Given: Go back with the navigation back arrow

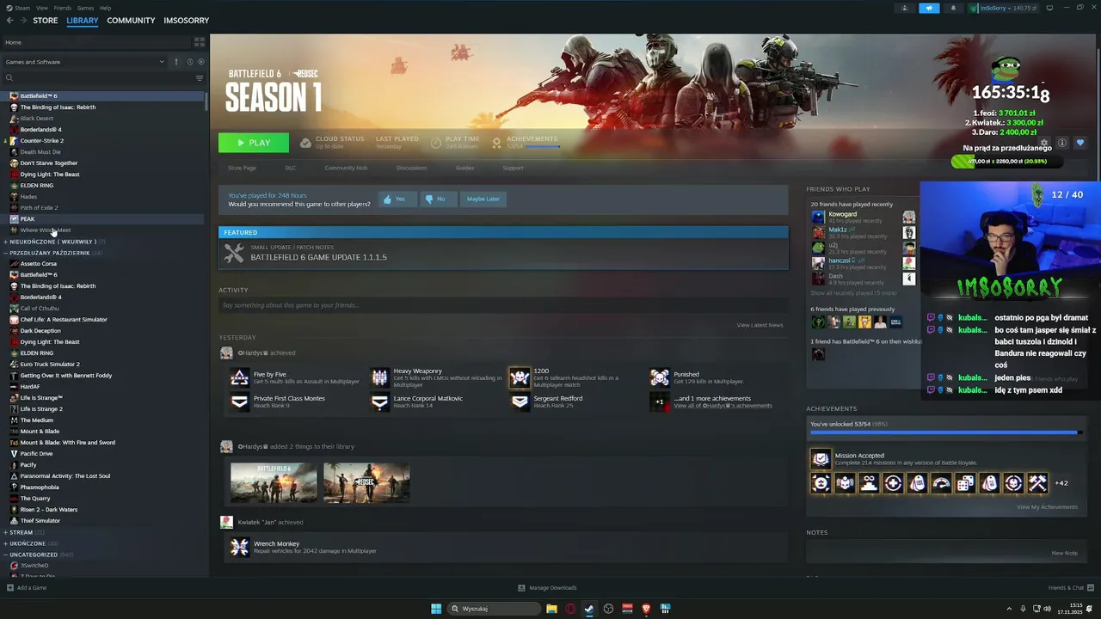Looking at the screenshot, I should click(x=9, y=21).
